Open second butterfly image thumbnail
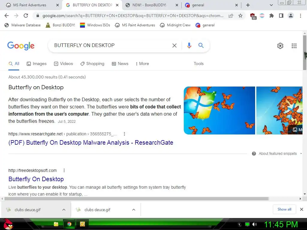Screen dimensions: 307x230 coord(279,111)
